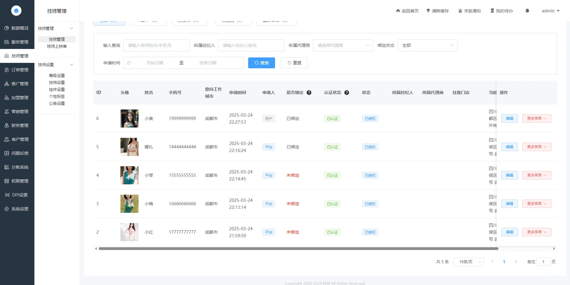Click 编辑 on the row for 小美
The image size is (570, 285).
tap(509, 118)
